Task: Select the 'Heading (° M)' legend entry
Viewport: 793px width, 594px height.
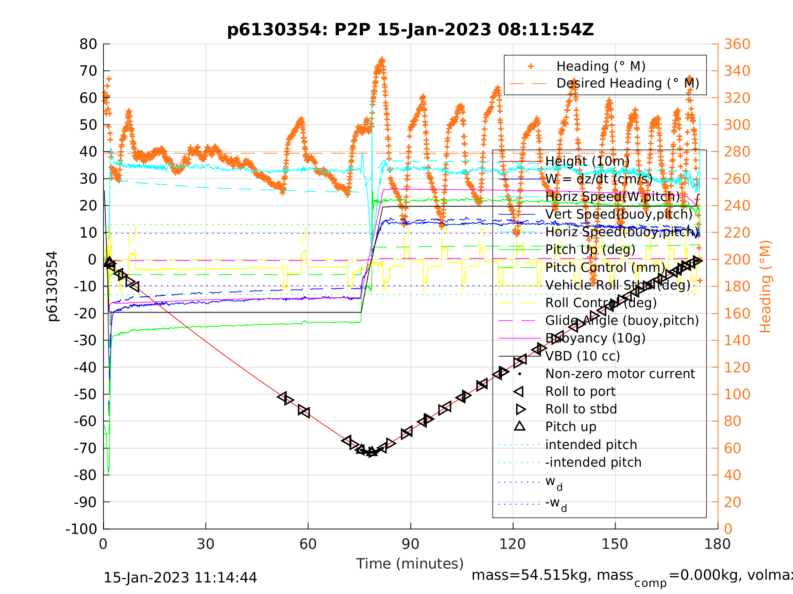Action: [601, 66]
